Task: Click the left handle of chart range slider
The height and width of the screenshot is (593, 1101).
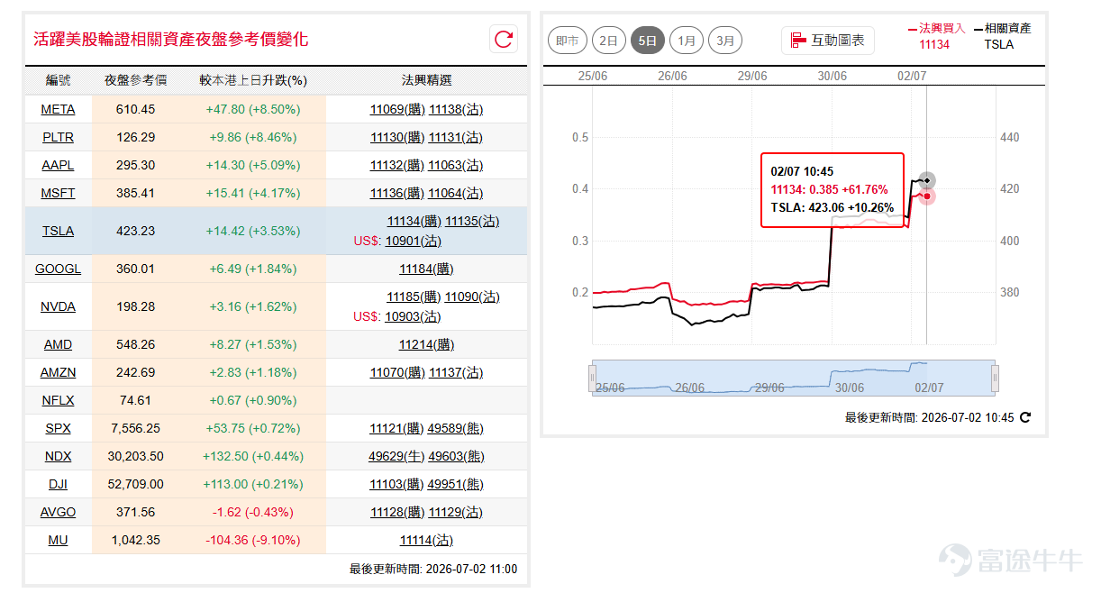Action: [x=593, y=379]
